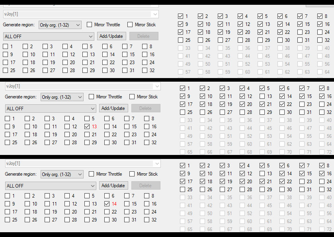Uncheck button 17 in bottom panel's right grid
The width and height of the screenshot is (334, 237).
[182, 181]
